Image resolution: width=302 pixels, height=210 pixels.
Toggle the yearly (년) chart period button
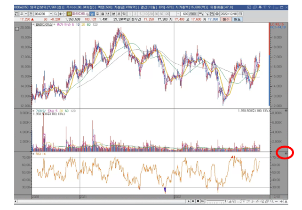pos(108,14)
